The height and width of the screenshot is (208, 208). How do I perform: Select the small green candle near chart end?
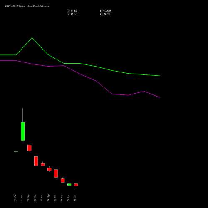[69, 184]
